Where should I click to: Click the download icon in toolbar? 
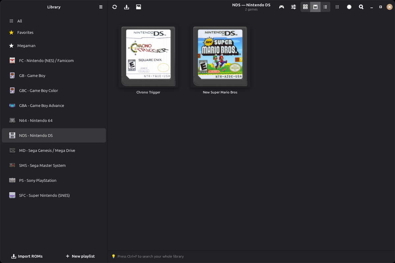click(126, 7)
